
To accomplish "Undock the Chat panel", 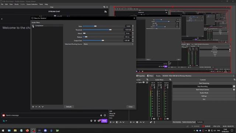I will point(104,7).
